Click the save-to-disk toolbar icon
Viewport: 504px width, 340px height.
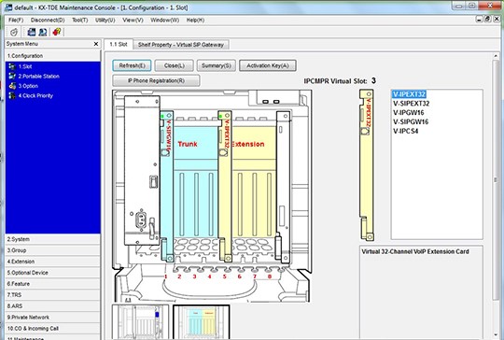pos(32,32)
